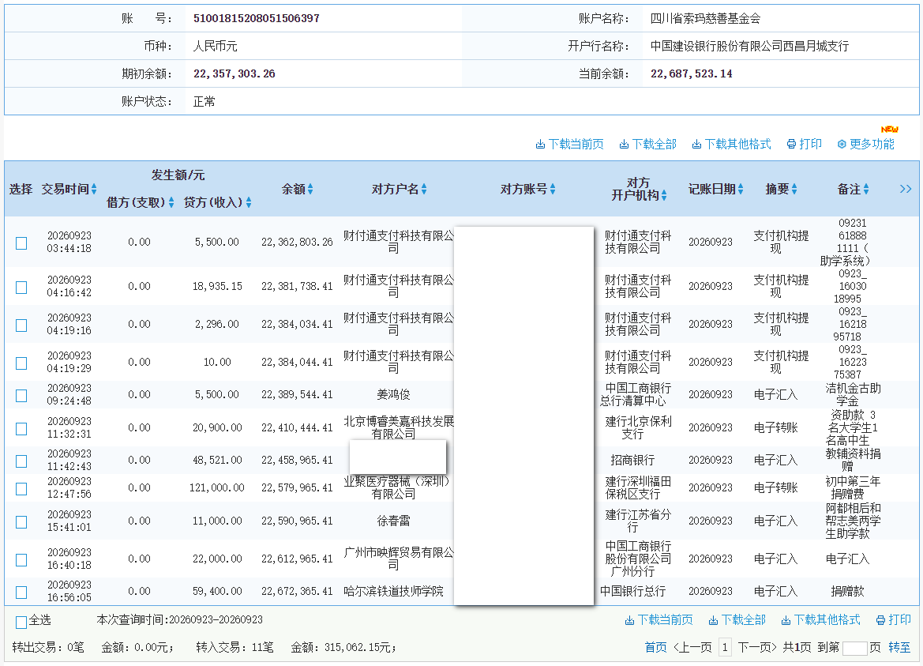923x666 pixels.
Task: Click top 打印 print link
Action: coord(804,145)
